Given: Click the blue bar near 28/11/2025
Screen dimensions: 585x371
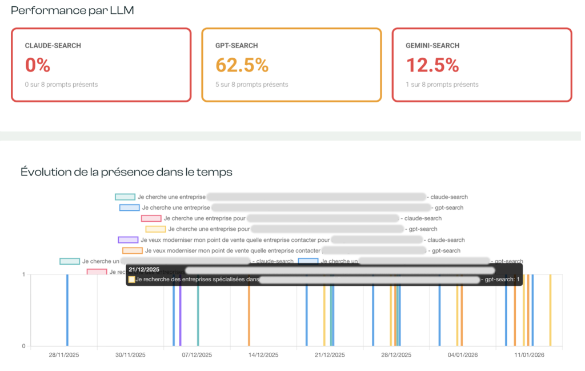Looking at the screenshot, I should (67, 312).
